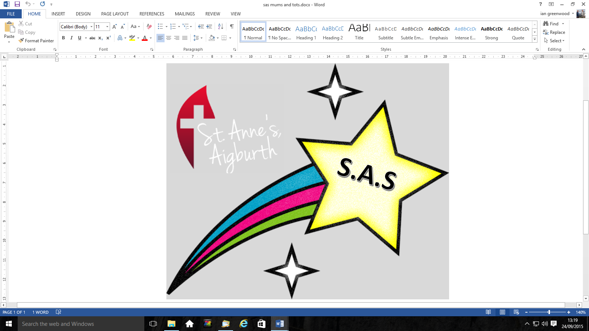This screenshot has height=331, width=589.
Task: Undo the last action
Action: point(28,4)
